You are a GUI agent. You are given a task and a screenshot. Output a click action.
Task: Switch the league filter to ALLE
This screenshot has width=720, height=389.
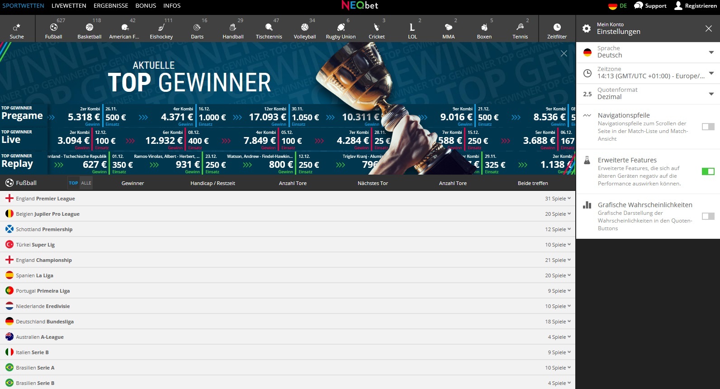coord(86,183)
